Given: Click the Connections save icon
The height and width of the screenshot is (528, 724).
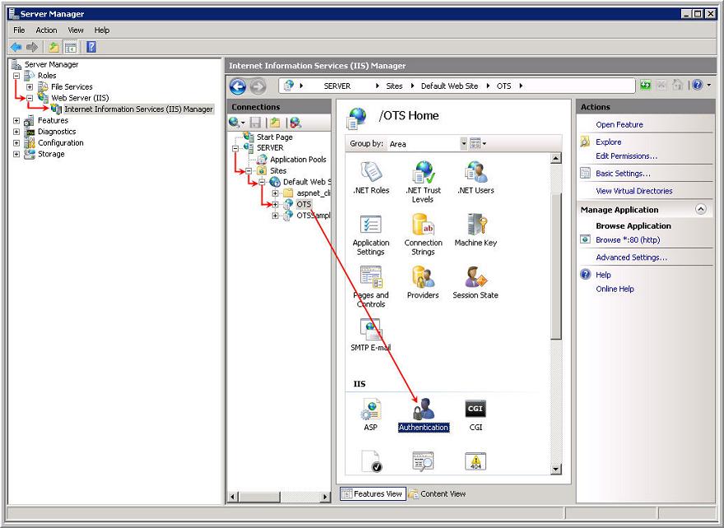Looking at the screenshot, I should [x=255, y=123].
